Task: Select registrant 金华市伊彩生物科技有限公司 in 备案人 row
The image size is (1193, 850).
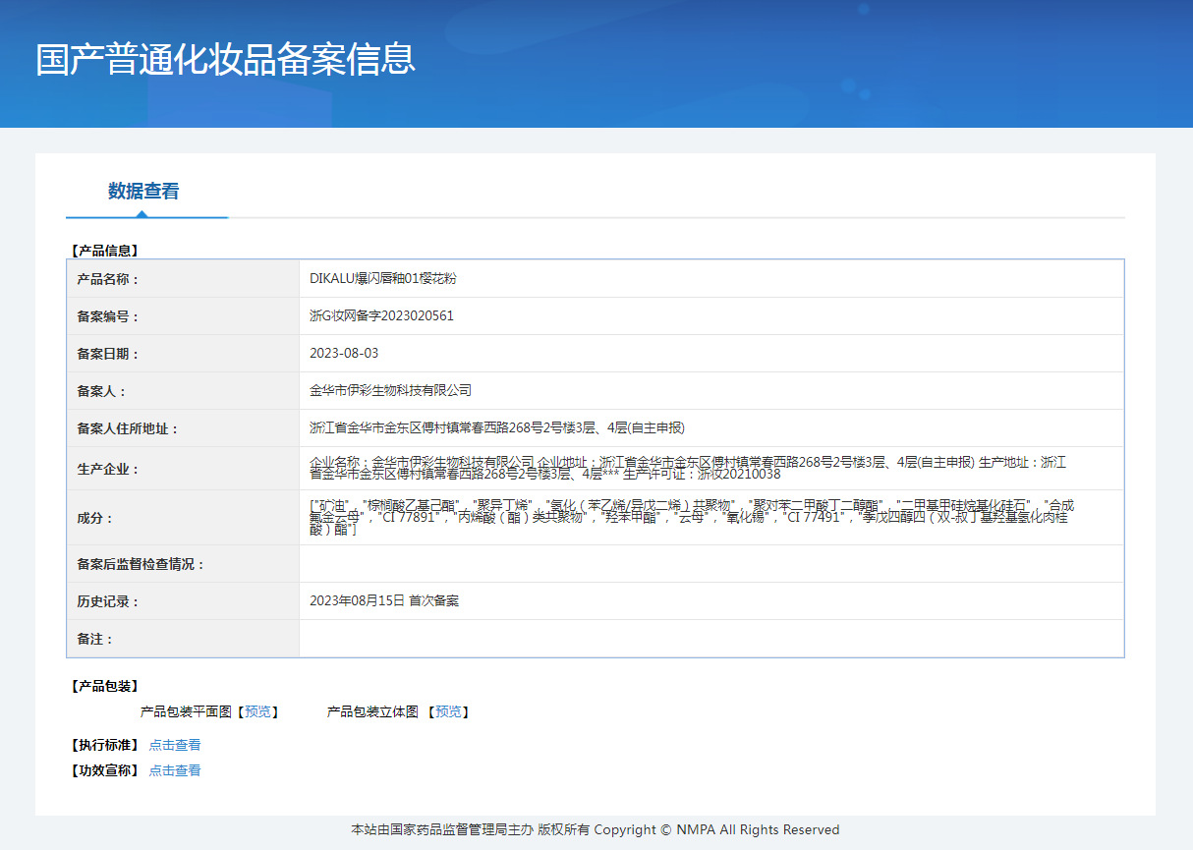Action: coord(391,390)
